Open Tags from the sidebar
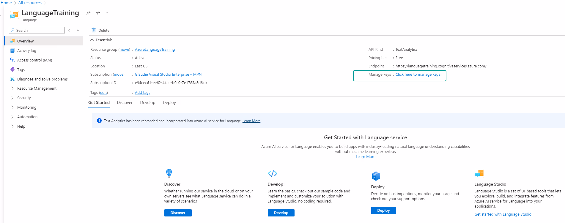Image resolution: width=565 pixels, height=223 pixels. (x=21, y=69)
